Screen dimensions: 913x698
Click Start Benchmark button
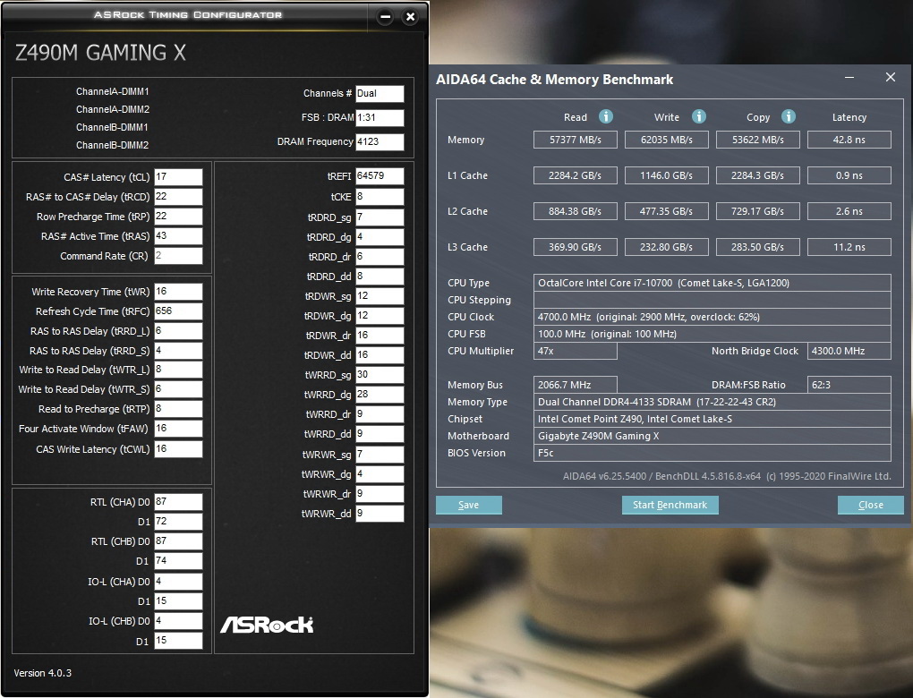670,505
